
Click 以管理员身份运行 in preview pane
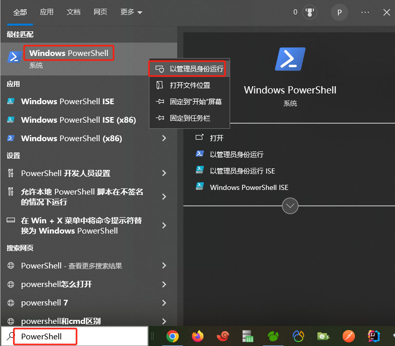[x=237, y=155]
